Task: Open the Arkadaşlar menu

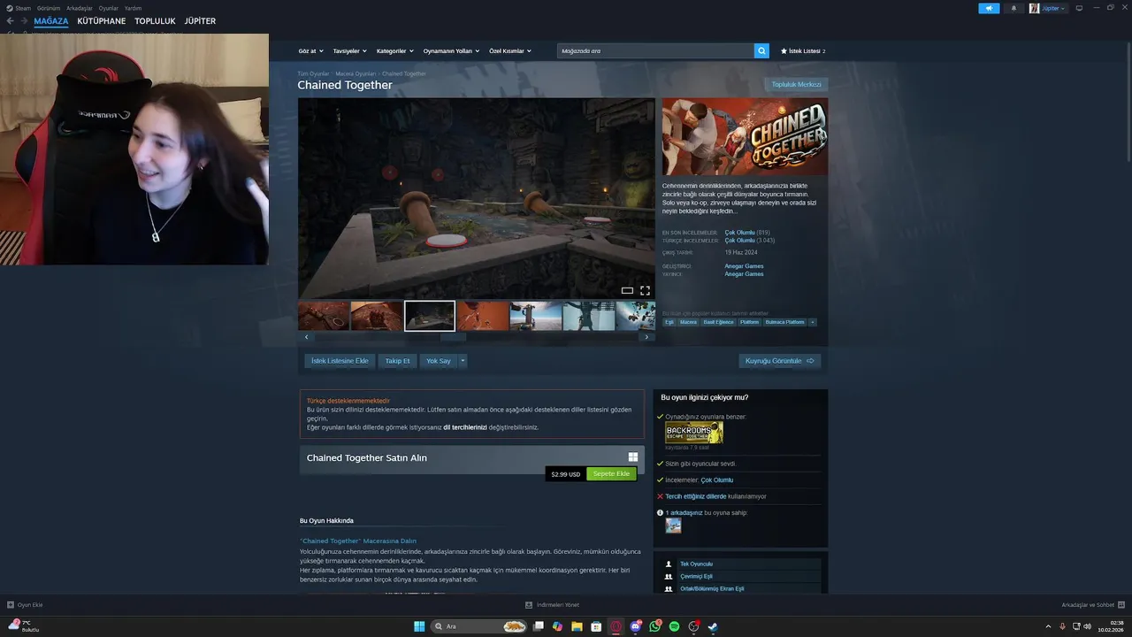Action: click(x=80, y=8)
